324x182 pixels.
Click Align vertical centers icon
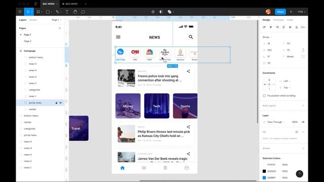pos(290,27)
